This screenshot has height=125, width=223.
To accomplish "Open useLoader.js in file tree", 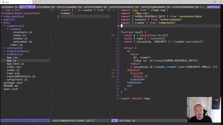I will pyautogui.click(x=22, y=42).
